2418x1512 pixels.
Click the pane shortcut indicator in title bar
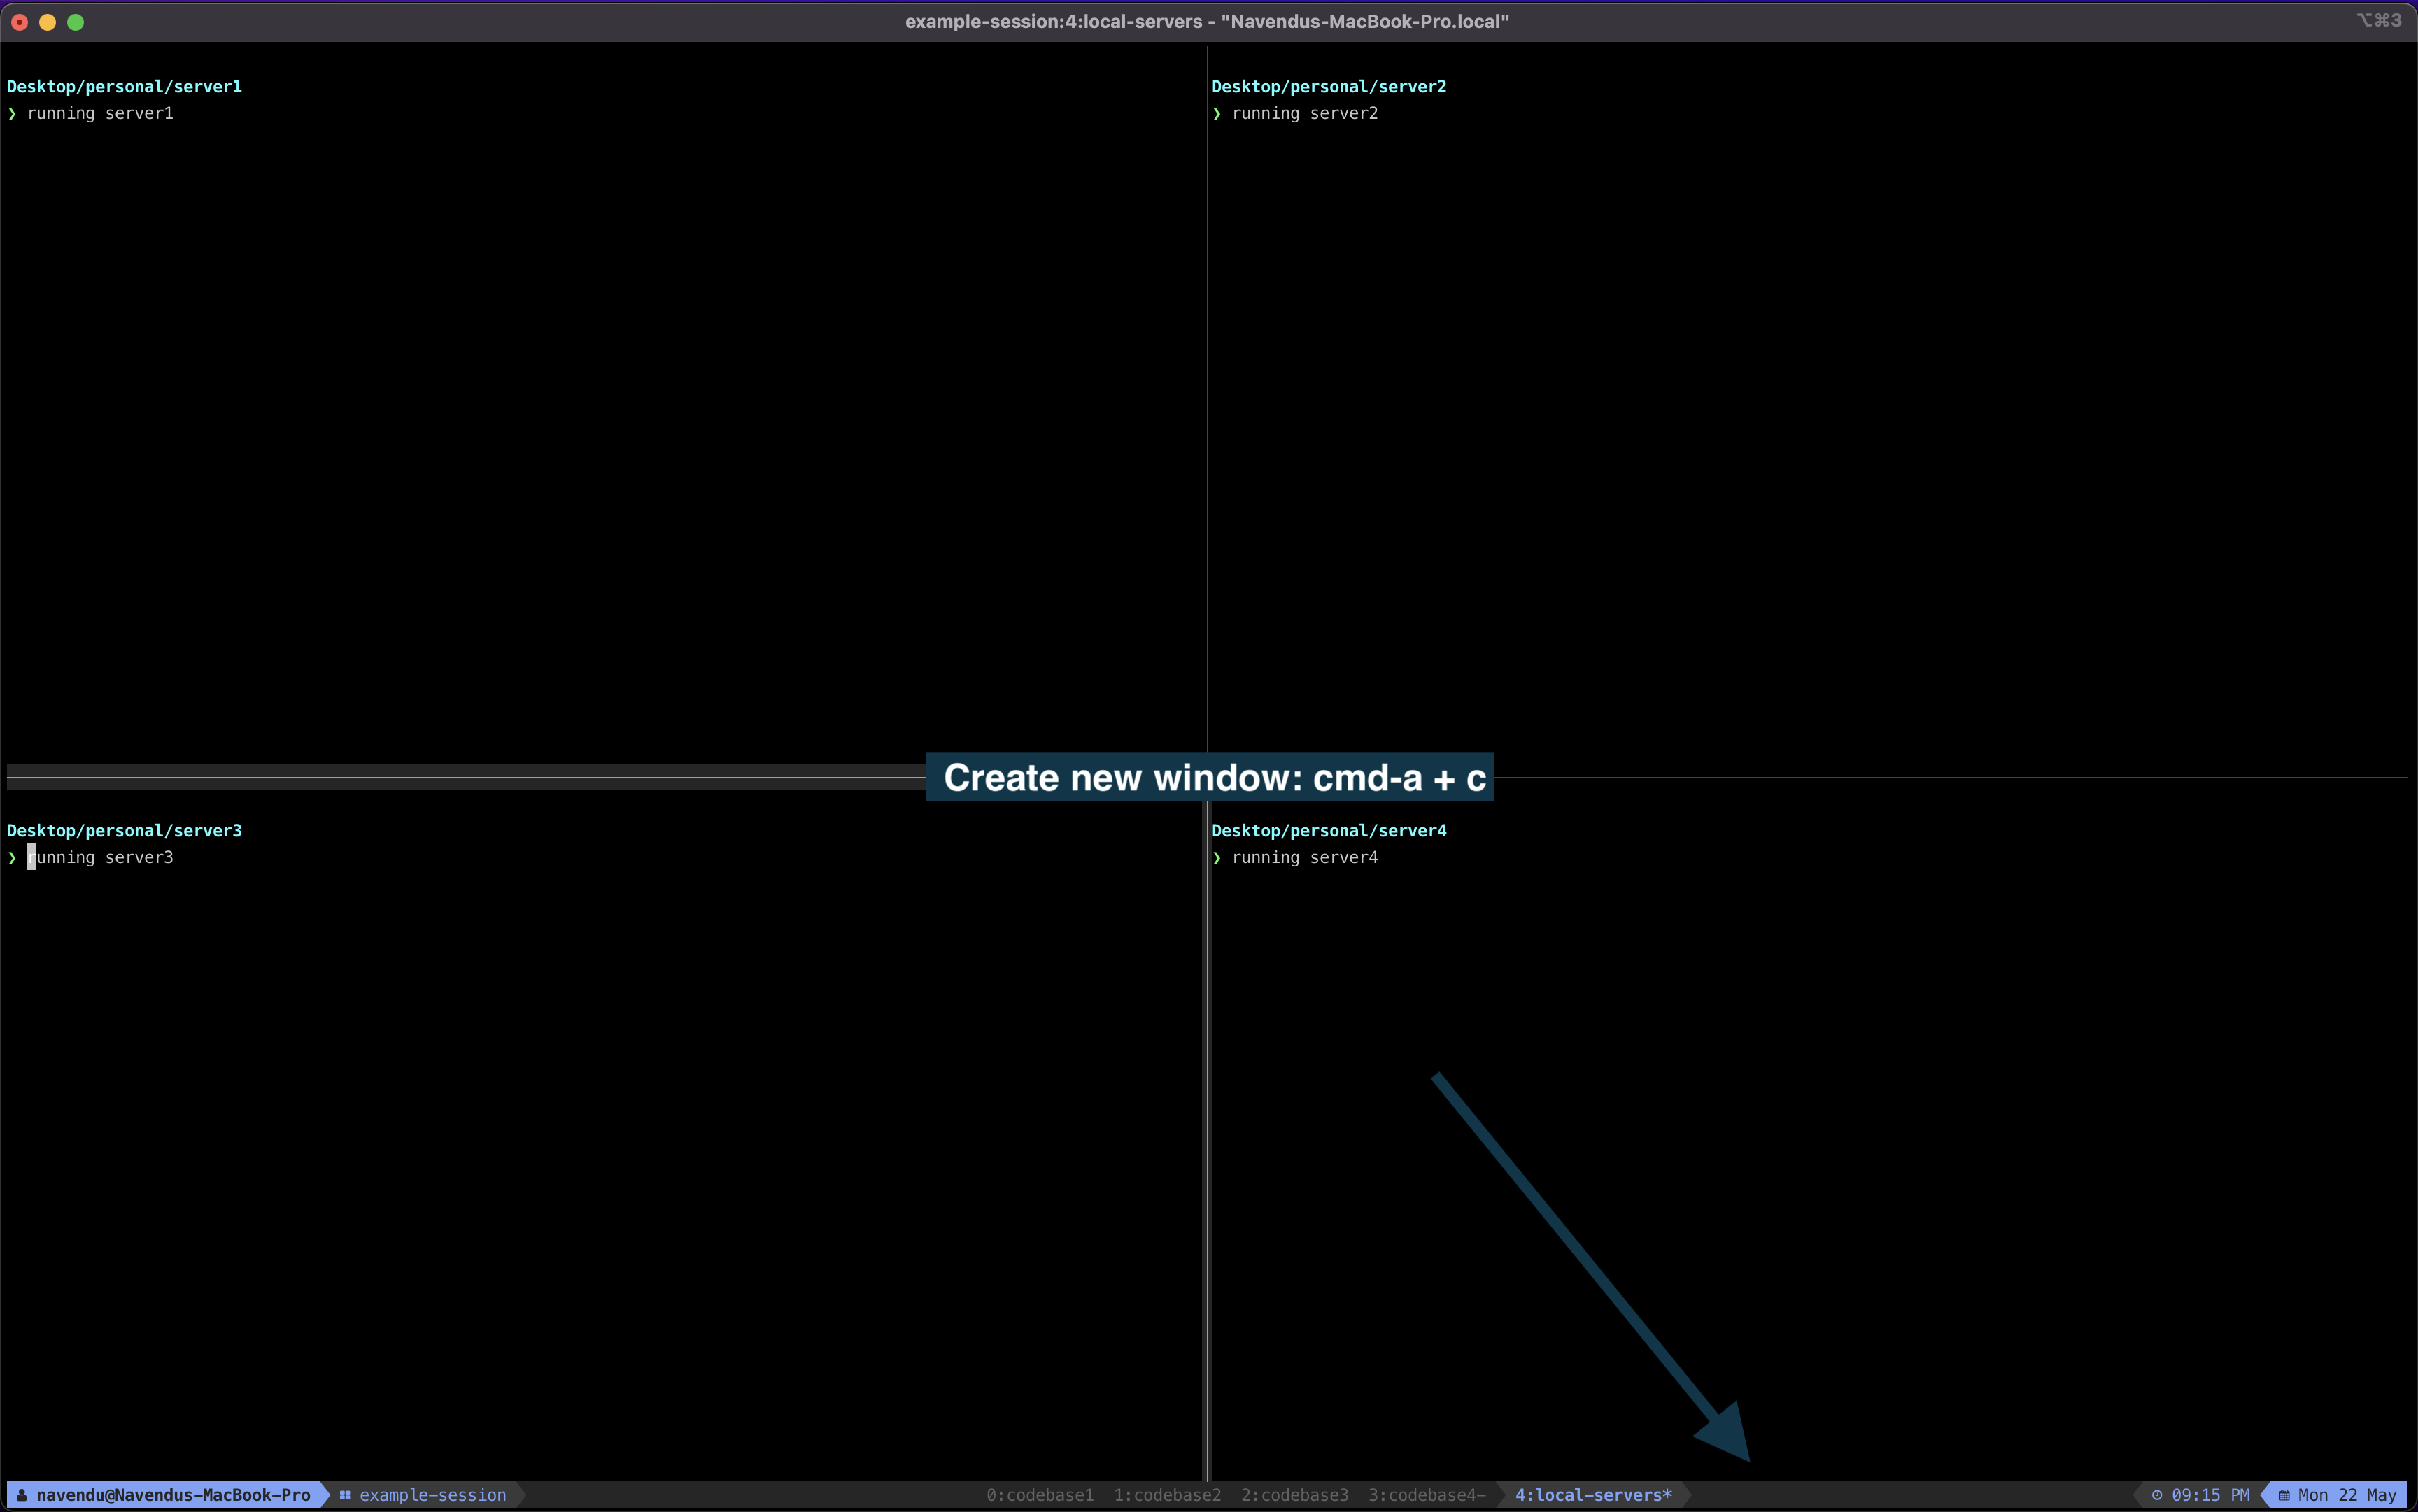coord(2378,21)
